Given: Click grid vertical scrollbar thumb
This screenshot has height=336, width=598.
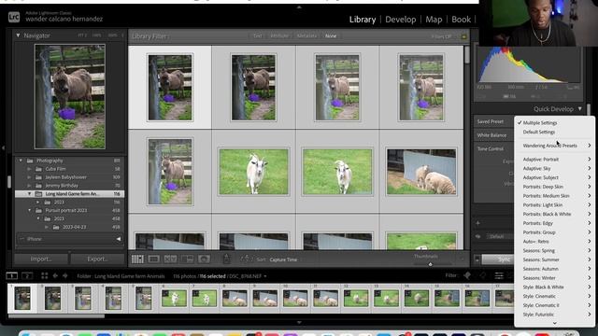Looking at the screenshot, I should pyautogui.click(x=467, y=55).
